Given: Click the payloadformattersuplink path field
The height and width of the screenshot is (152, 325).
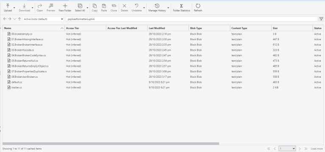Looking at the screenshot, I should pos(192,19).
